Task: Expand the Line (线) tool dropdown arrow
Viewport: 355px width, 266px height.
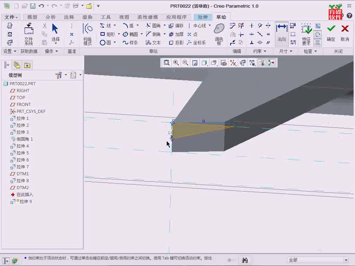Action: pos(114,25)
